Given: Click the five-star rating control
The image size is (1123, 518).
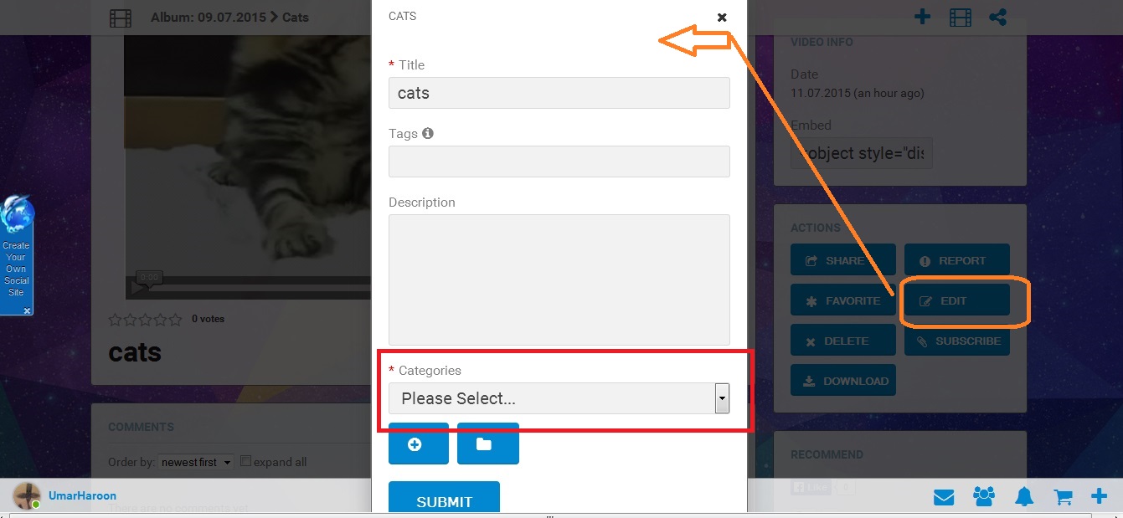Looking at the screenshot, I should point(146,319).
